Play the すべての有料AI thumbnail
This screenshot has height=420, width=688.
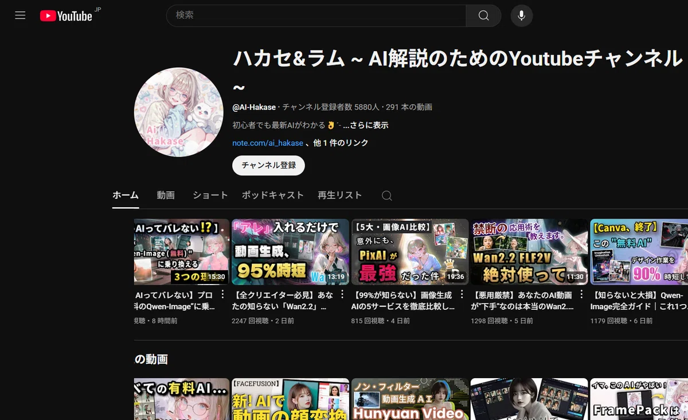[182, 399]
